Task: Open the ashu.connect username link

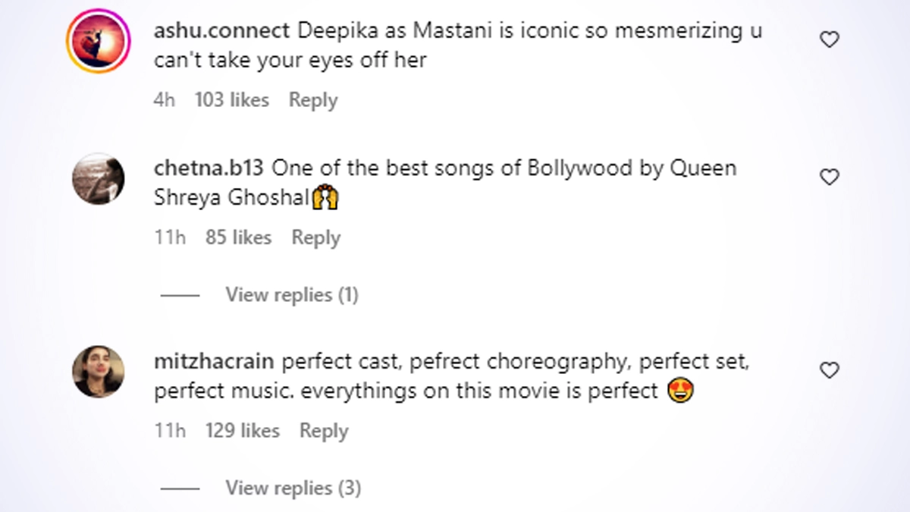Action: [x=221, y=32]
